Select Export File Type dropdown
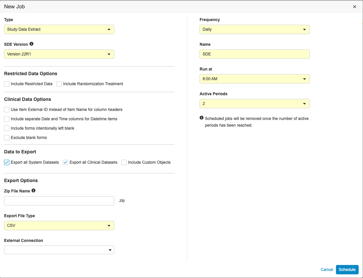363x278 pixels. (59, 226)
